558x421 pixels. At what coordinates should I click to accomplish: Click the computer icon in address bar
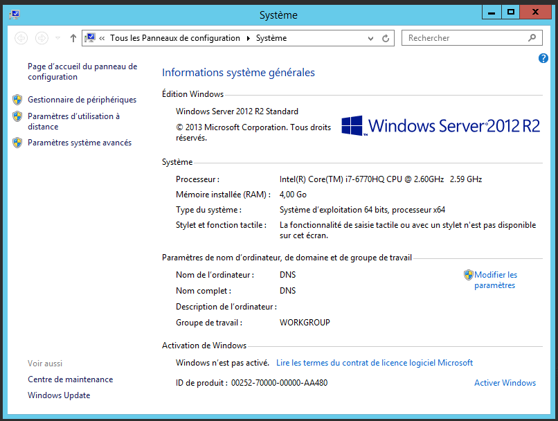[x=91, y=37]
